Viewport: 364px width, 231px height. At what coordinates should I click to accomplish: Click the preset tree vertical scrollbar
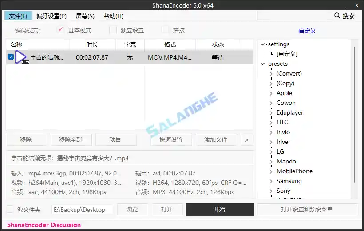(x=354, y=115)
